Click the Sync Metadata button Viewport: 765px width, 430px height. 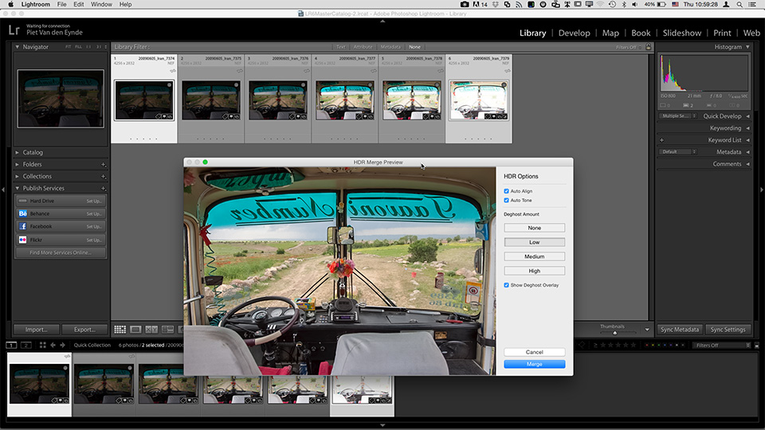click(680, 330)
